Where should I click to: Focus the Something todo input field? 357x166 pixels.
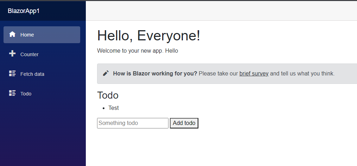[x=133, y=123]
